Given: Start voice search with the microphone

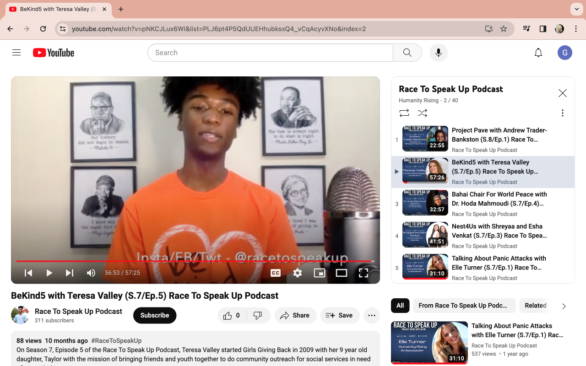Looking at the screenshot, I should click(438, 53).
